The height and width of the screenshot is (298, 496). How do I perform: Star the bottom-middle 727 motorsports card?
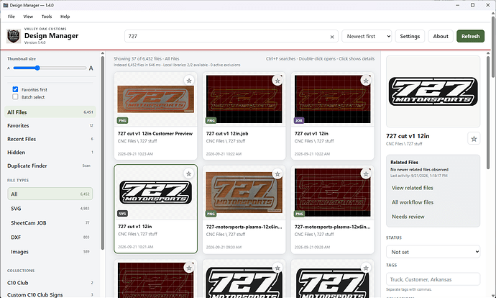277,268
